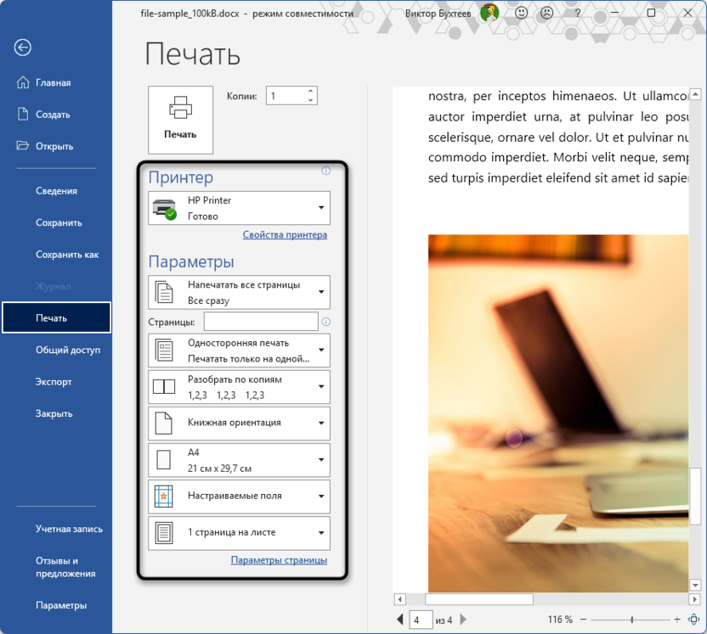
Task: Select Печать in the sidebar
Action: 56,318
